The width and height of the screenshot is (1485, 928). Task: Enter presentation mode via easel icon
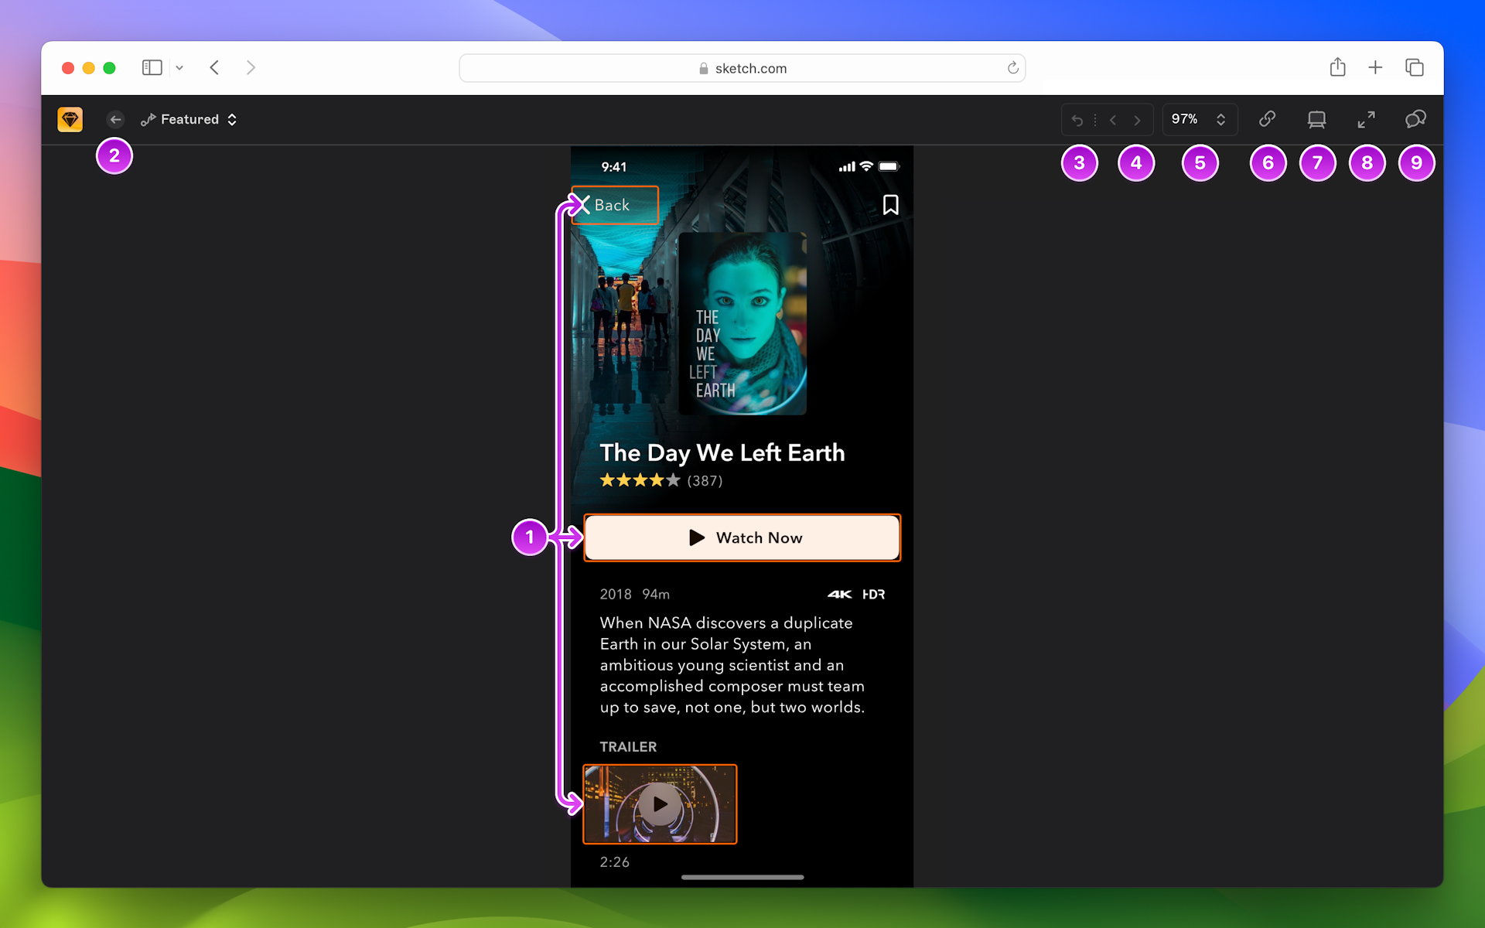point(1317,119)
